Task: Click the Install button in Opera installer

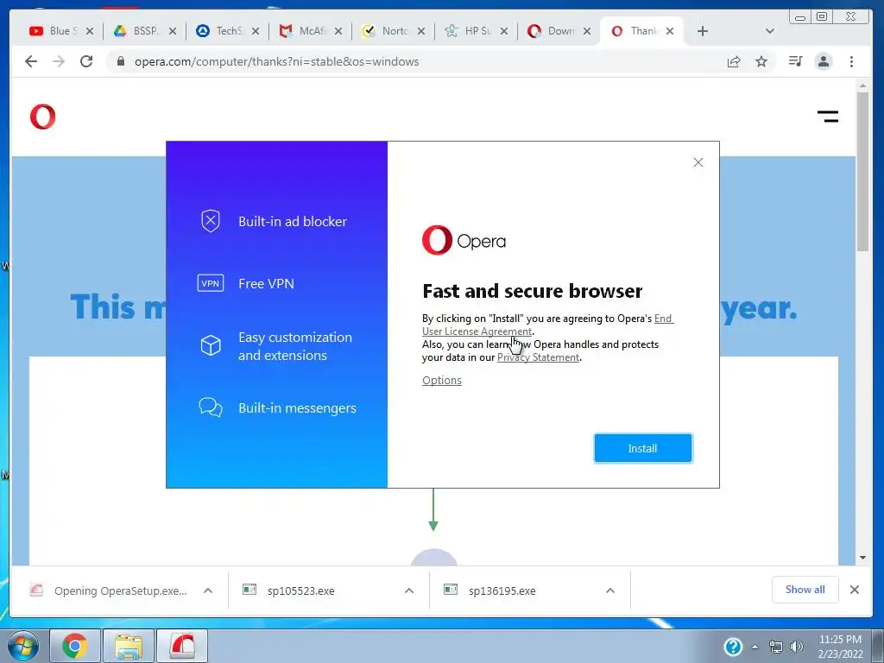Action: [642, 448]
